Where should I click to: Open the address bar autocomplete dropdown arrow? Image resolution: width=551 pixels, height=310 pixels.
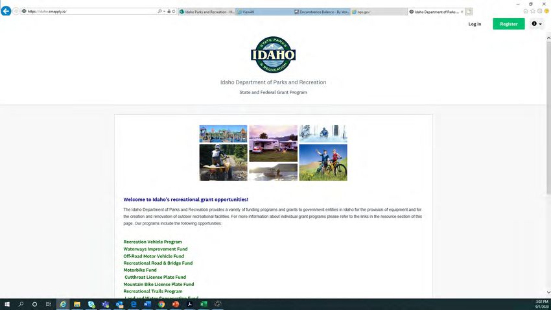point(164,11)
